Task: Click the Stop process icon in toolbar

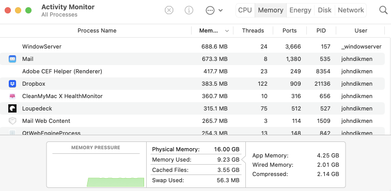Action: [169, 10]
